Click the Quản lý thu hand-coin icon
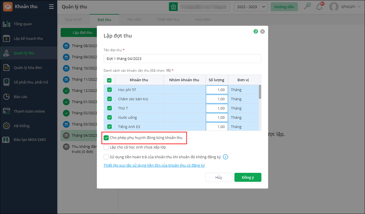The image size is (365, 214). click(x=6, y=53)
